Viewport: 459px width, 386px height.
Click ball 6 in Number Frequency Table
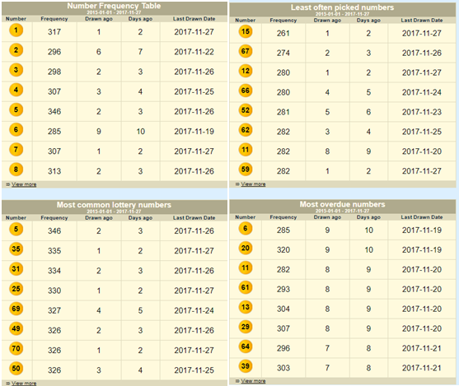click(16, 130)
